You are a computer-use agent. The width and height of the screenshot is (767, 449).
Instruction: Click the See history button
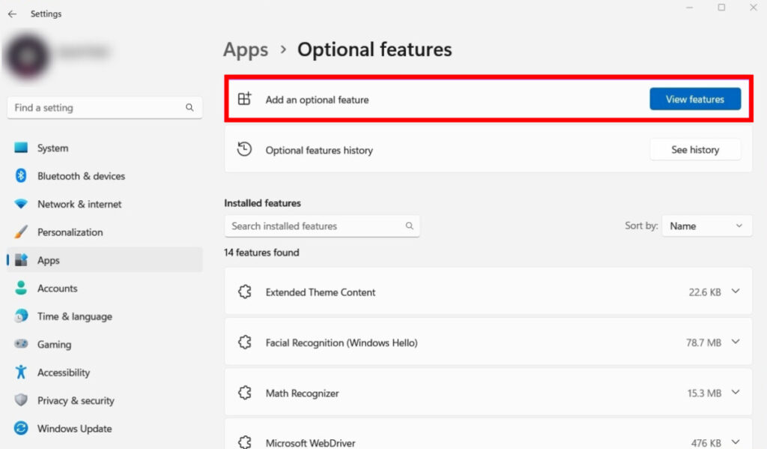coord(695,149)
